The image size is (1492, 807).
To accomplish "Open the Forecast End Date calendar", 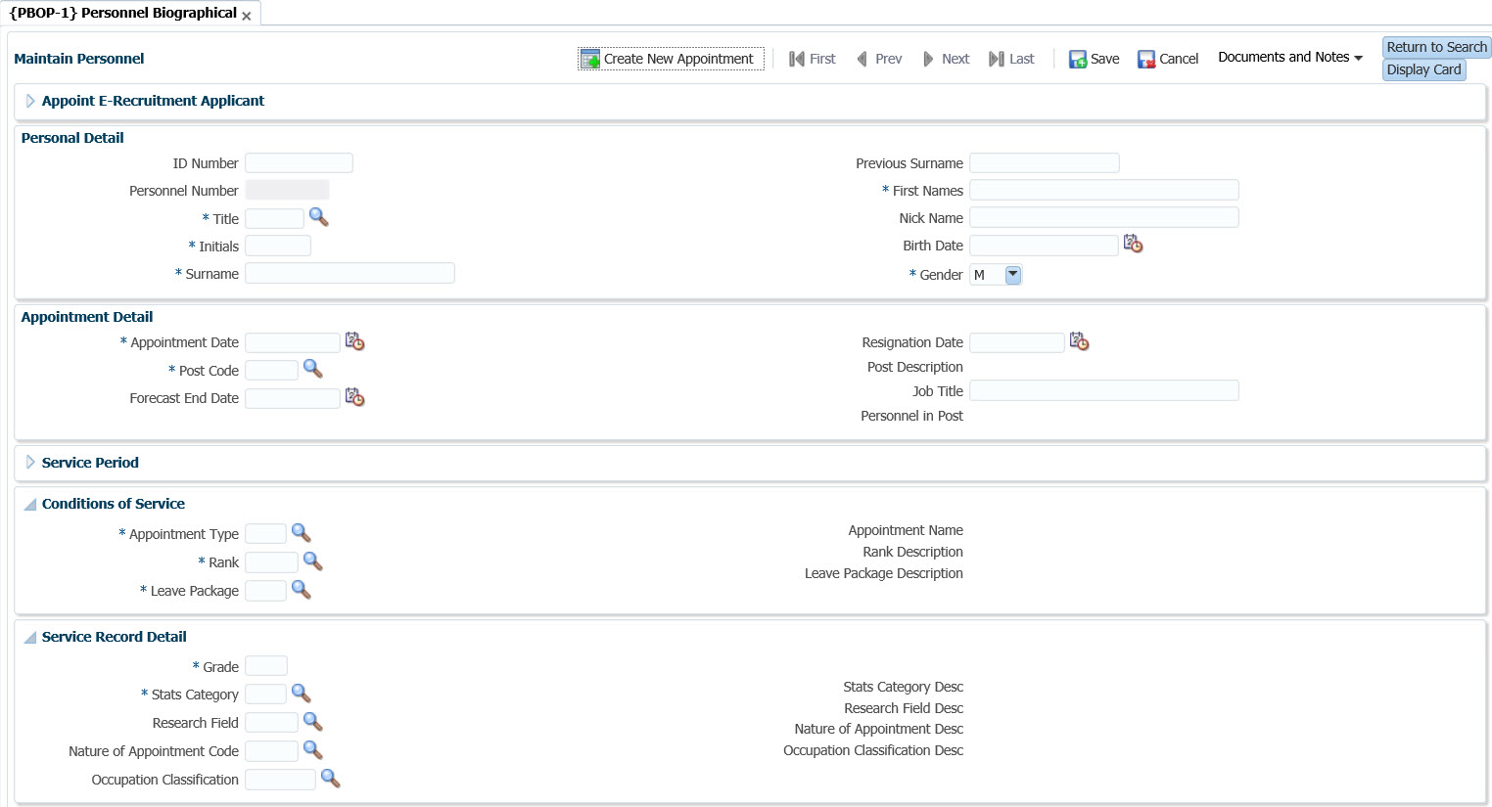I will click(354, 397).
